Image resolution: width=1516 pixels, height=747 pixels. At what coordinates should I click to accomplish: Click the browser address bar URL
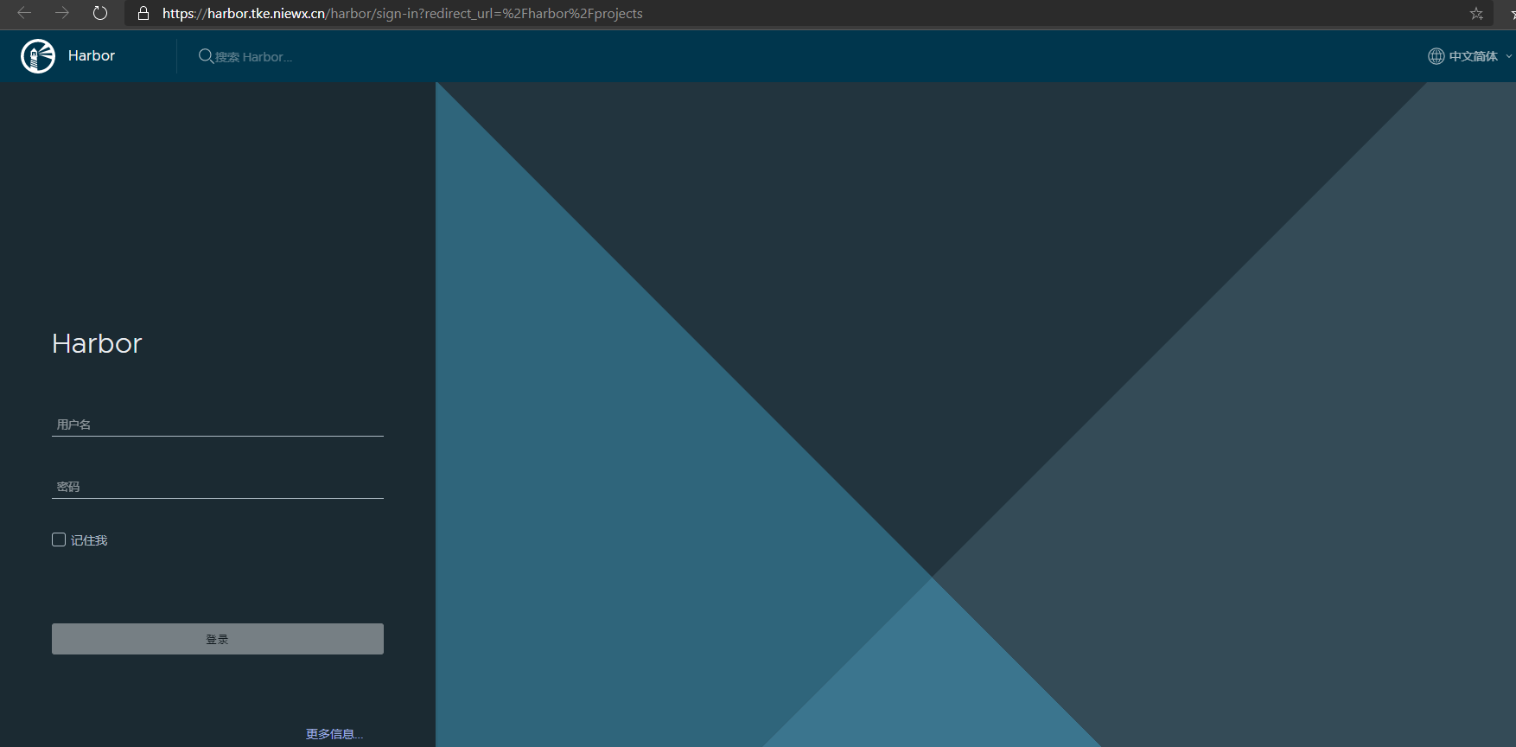(403, 13)
